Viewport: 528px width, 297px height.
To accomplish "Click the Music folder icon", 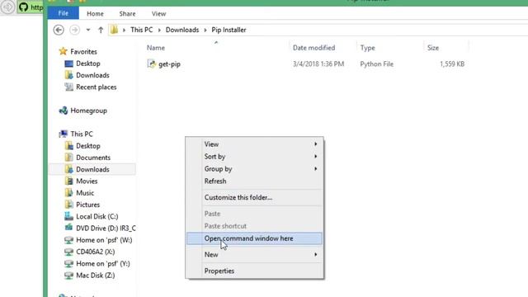I will [x=68, y=192].
